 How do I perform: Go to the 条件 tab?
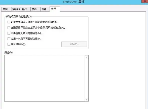click(x=35, y=9)
